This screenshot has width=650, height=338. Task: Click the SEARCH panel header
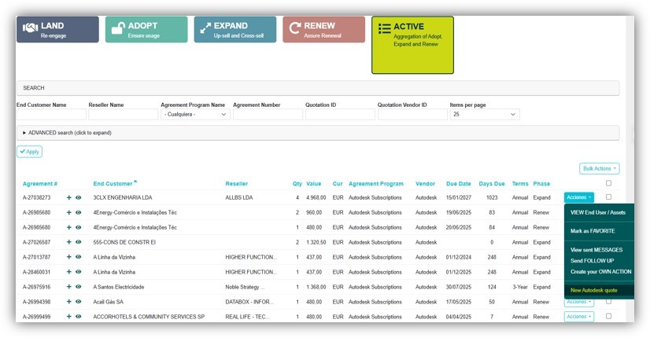point(318,88)
